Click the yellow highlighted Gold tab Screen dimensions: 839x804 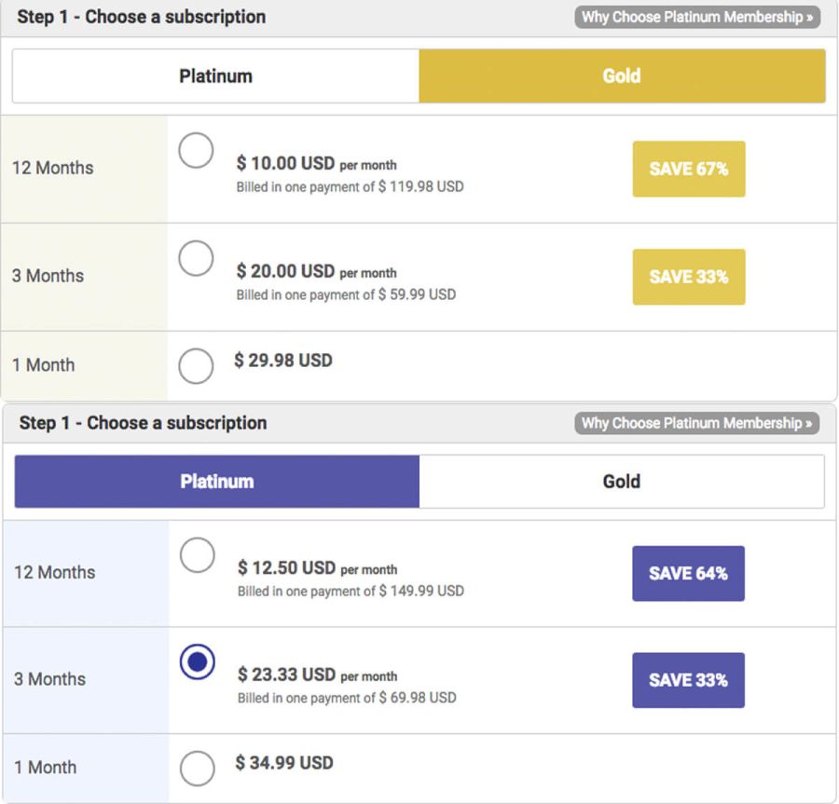click(x=622, y=76)
